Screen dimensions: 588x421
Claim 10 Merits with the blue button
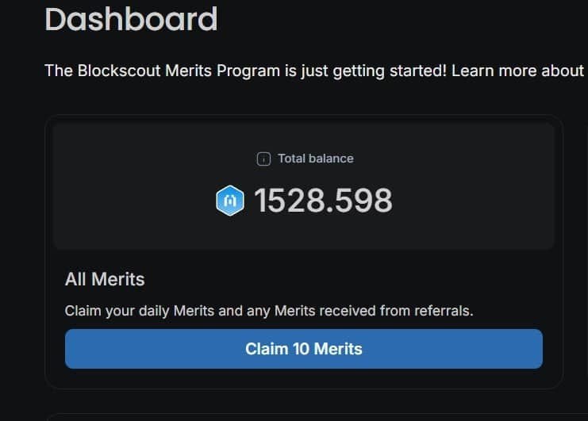point(304,349)
